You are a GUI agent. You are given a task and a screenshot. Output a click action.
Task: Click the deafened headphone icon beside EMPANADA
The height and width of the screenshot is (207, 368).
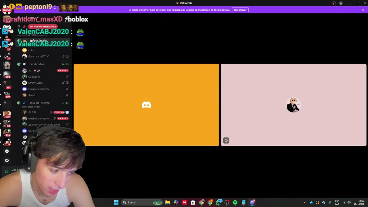click(x=67, y=83)
